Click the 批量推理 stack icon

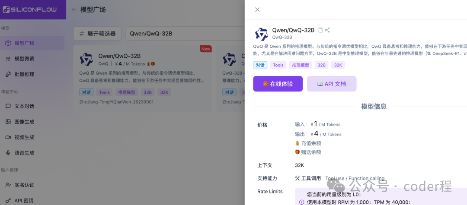click(8, 74)
